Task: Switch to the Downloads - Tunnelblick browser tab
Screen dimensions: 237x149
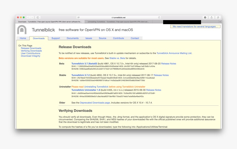Action: pyautogui.click(x=50, y=22)
